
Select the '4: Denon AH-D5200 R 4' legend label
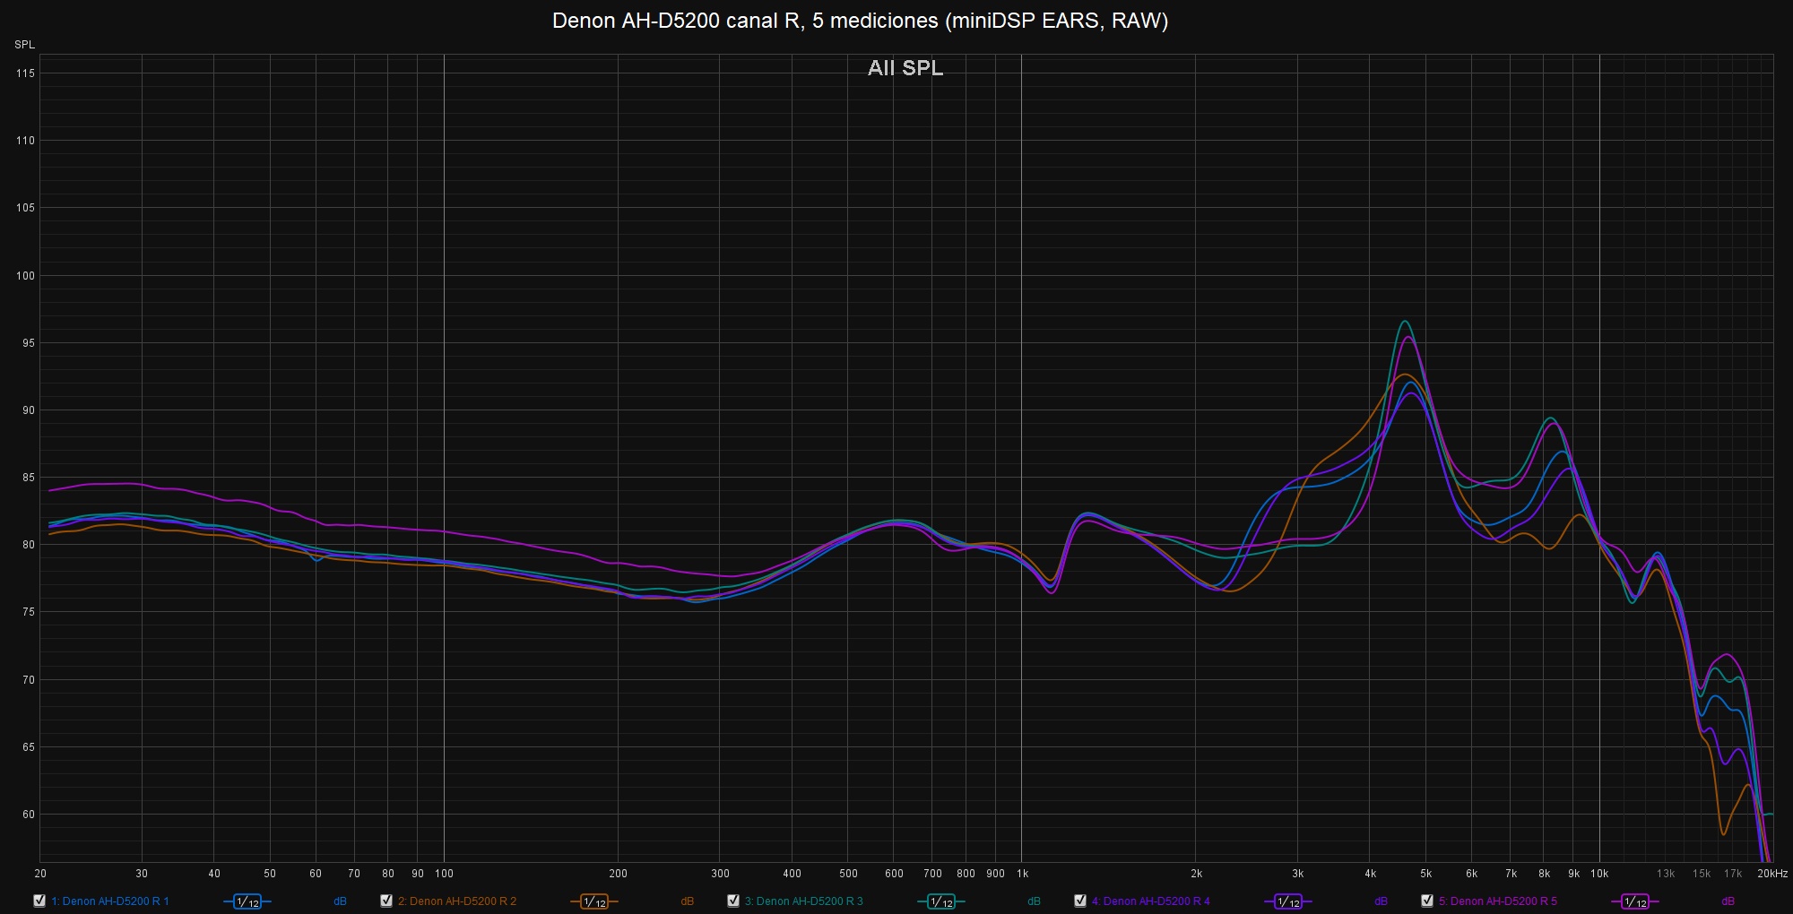coord(1151,901)
